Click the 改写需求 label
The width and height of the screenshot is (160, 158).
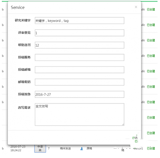(24, 107)
